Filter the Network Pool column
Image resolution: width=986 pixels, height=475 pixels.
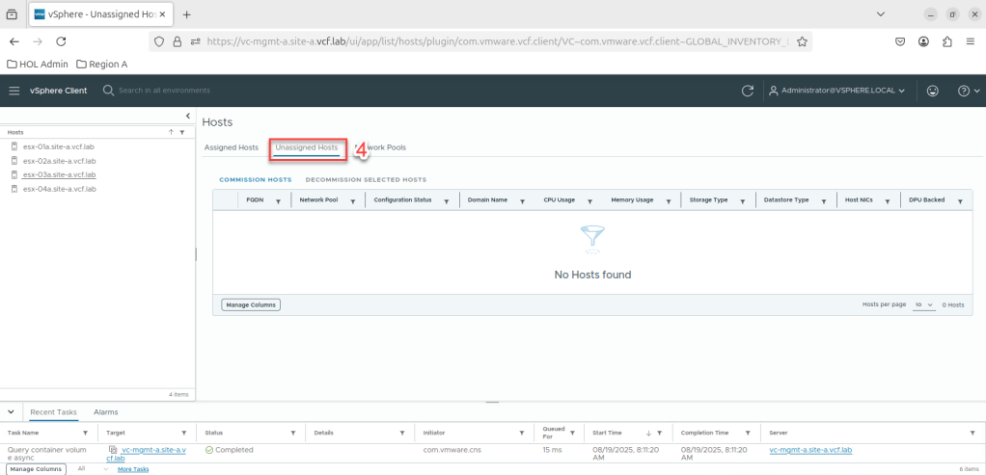tap(353, 201)
